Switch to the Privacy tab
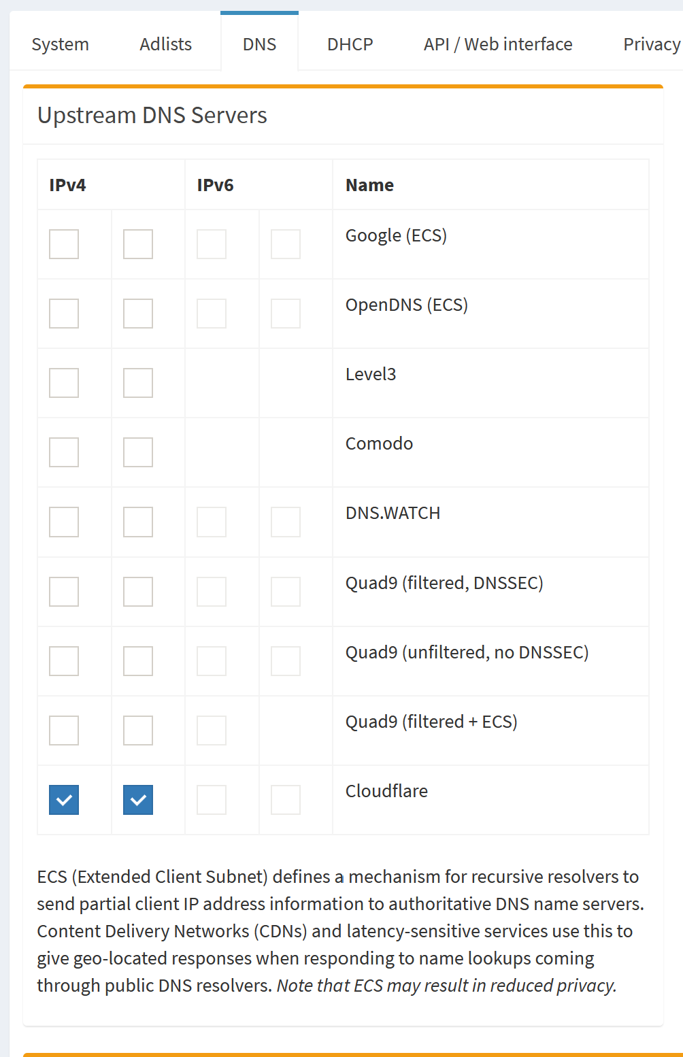This screenshot has width=683, height=1057. 651,44
